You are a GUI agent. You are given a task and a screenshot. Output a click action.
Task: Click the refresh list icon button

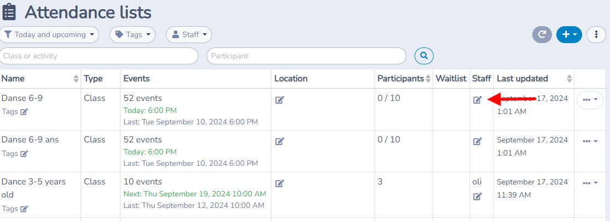[542, 34]
